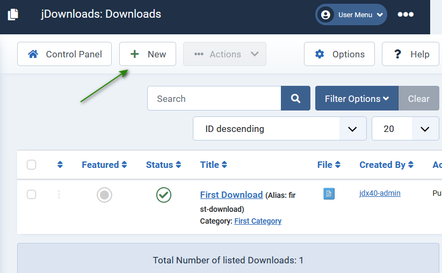Click the file icon for First Download
442x273 pixels.
[329, 194]
